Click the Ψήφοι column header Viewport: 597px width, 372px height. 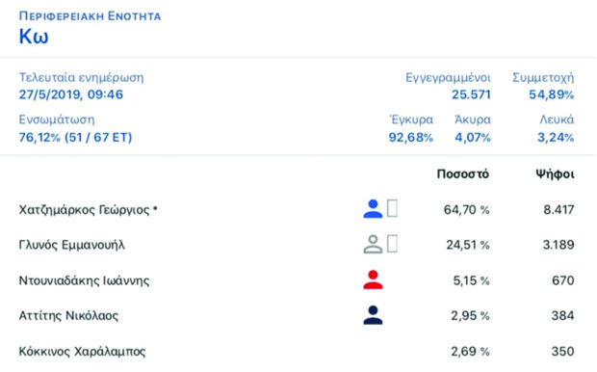pyautogui.click(x=555, y=174)
